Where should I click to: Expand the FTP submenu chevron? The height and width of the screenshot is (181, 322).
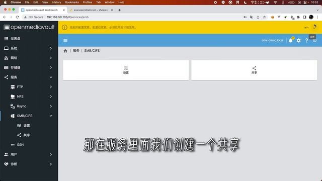tap(51, 87)
